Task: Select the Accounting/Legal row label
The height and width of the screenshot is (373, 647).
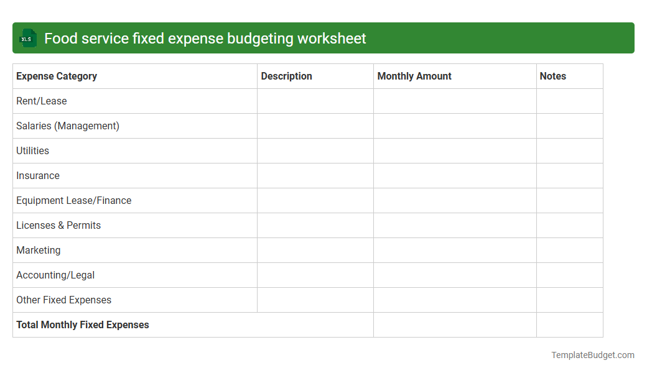Action: click(55, 275)
